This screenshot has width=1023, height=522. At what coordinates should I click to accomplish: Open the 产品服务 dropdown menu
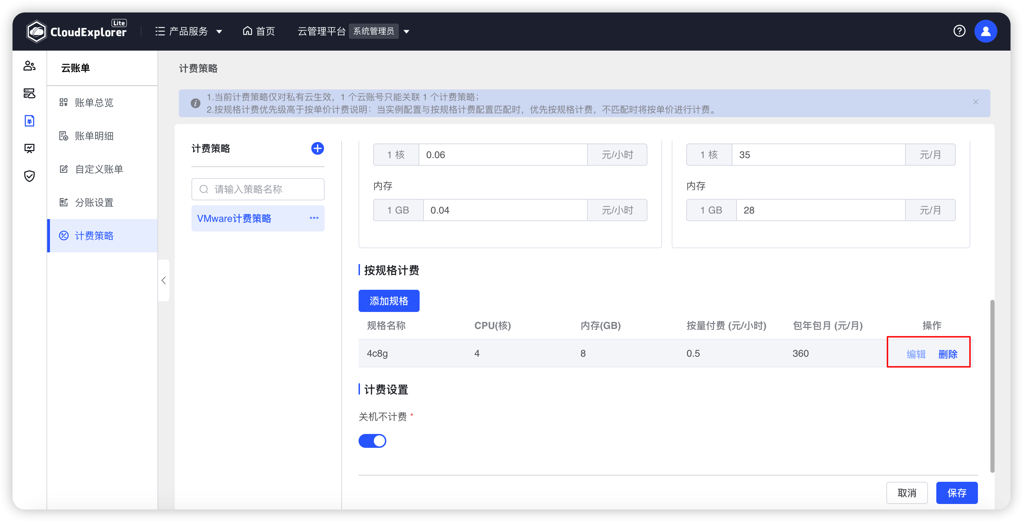pyautogui.click(x=188, y=31)
